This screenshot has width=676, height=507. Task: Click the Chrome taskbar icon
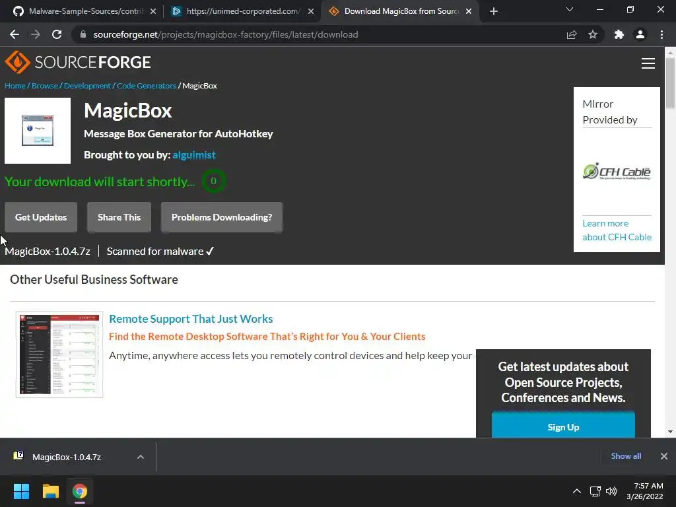coord(80,491)
